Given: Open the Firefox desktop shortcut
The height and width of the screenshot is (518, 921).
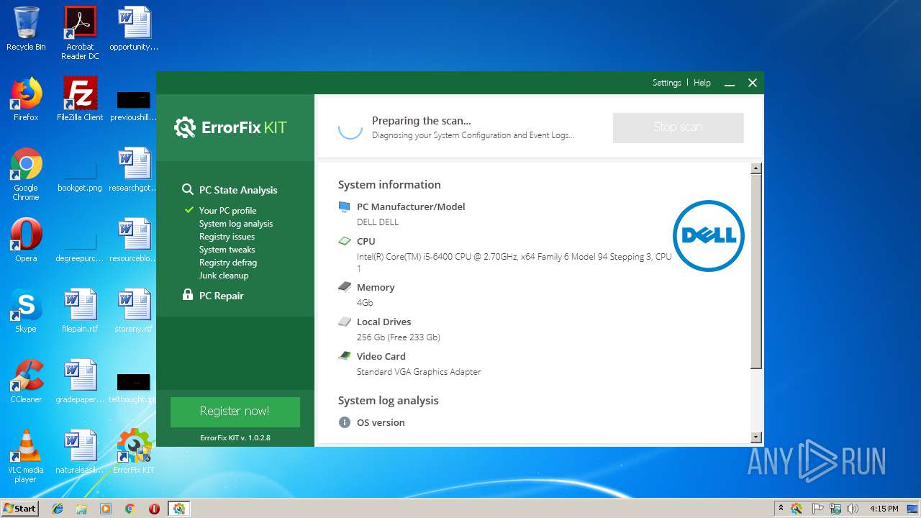Looking at the screenshot, I should [26, 99].
